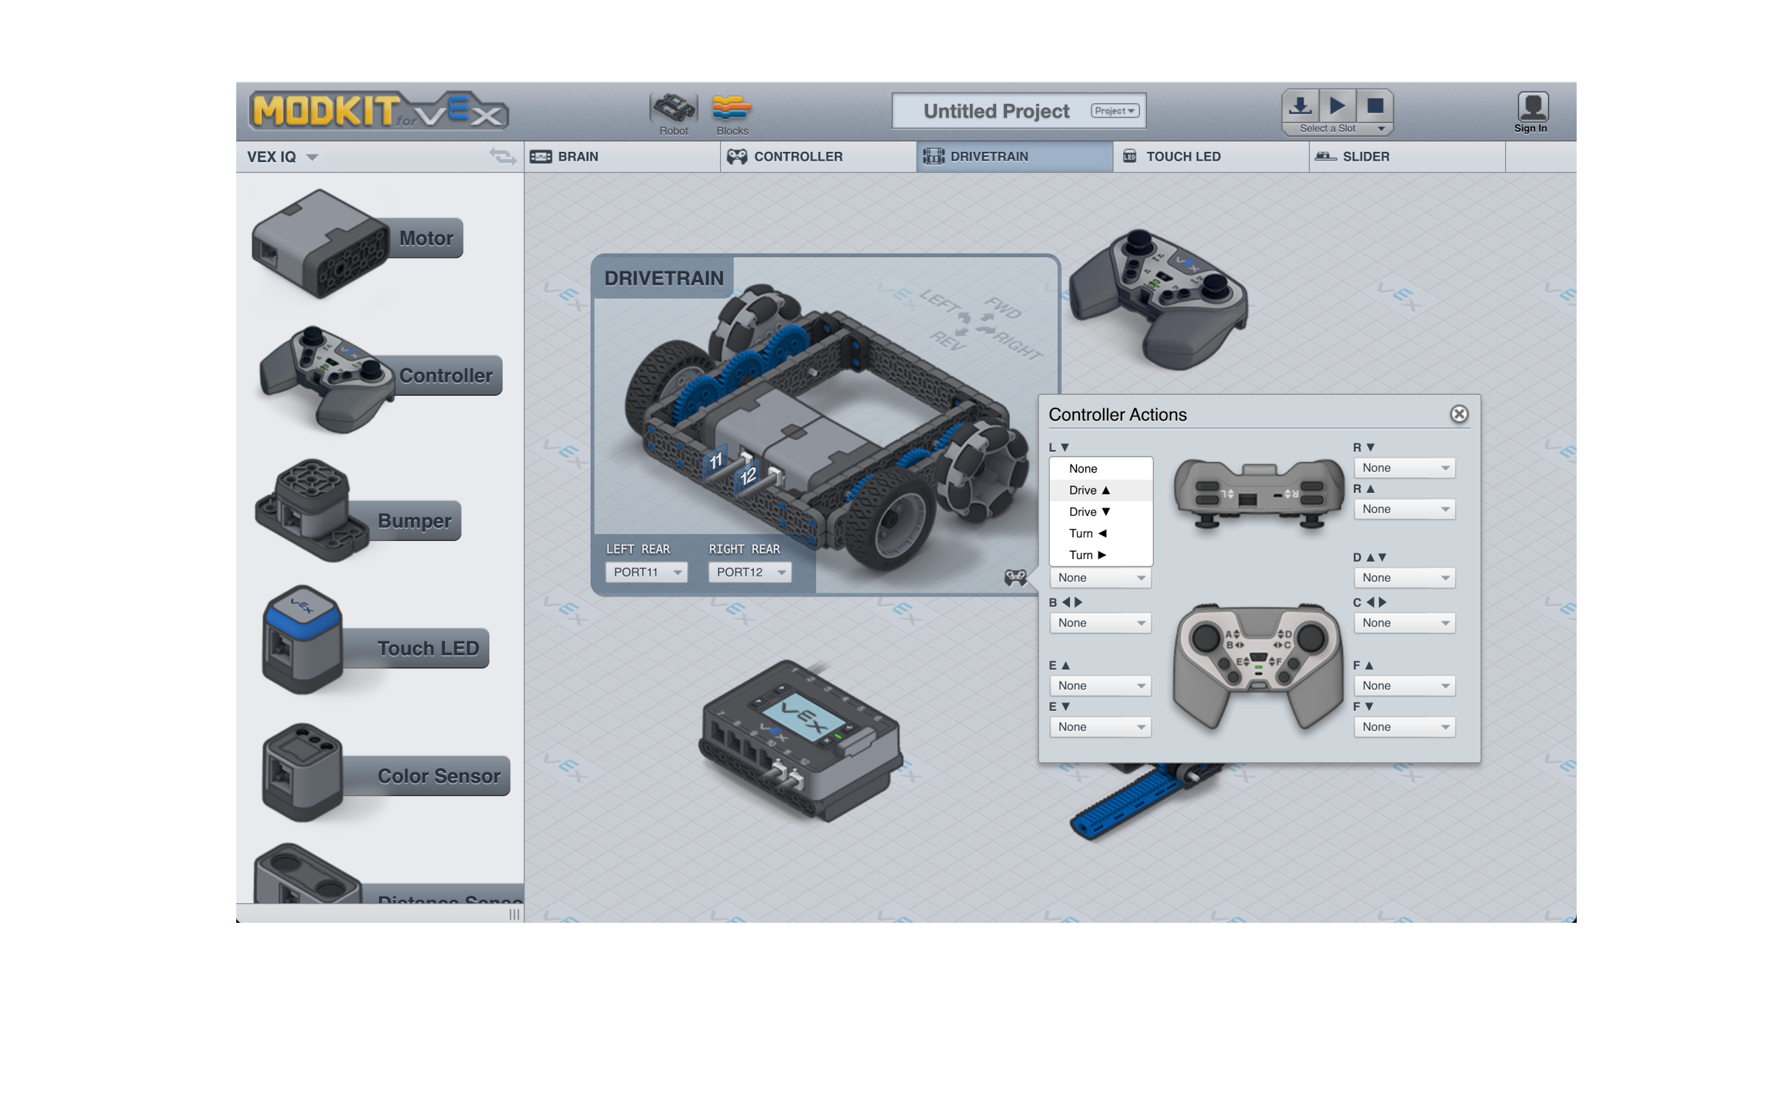1790x1099 pixels.
Task: Choose Drive ▲ option in list
Action: point(1089,490)
